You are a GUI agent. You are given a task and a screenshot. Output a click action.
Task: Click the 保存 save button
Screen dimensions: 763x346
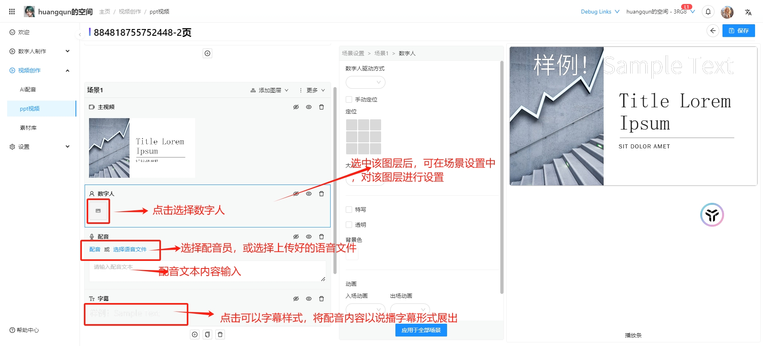pos(739,31)
